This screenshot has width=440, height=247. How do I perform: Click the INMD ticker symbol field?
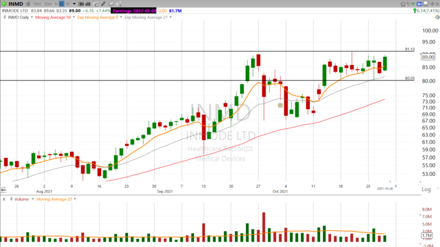16,4
